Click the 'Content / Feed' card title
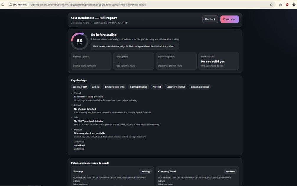The image size is (297, 186). coord(167,171)
